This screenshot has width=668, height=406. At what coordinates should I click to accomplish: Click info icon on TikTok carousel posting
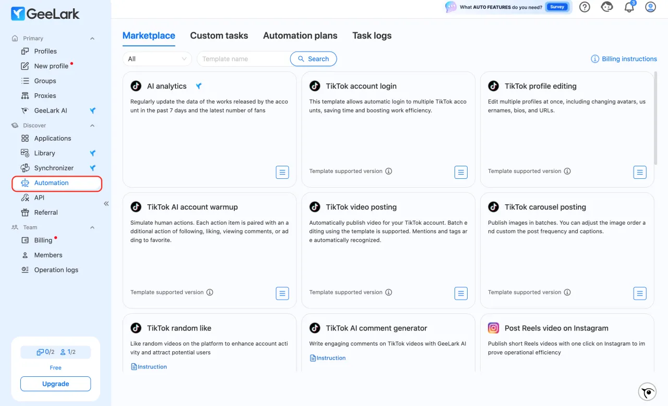(567, 292)
